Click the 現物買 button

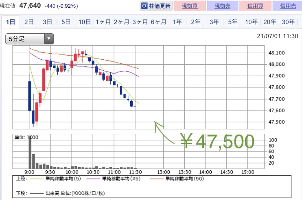pos(190,6)
